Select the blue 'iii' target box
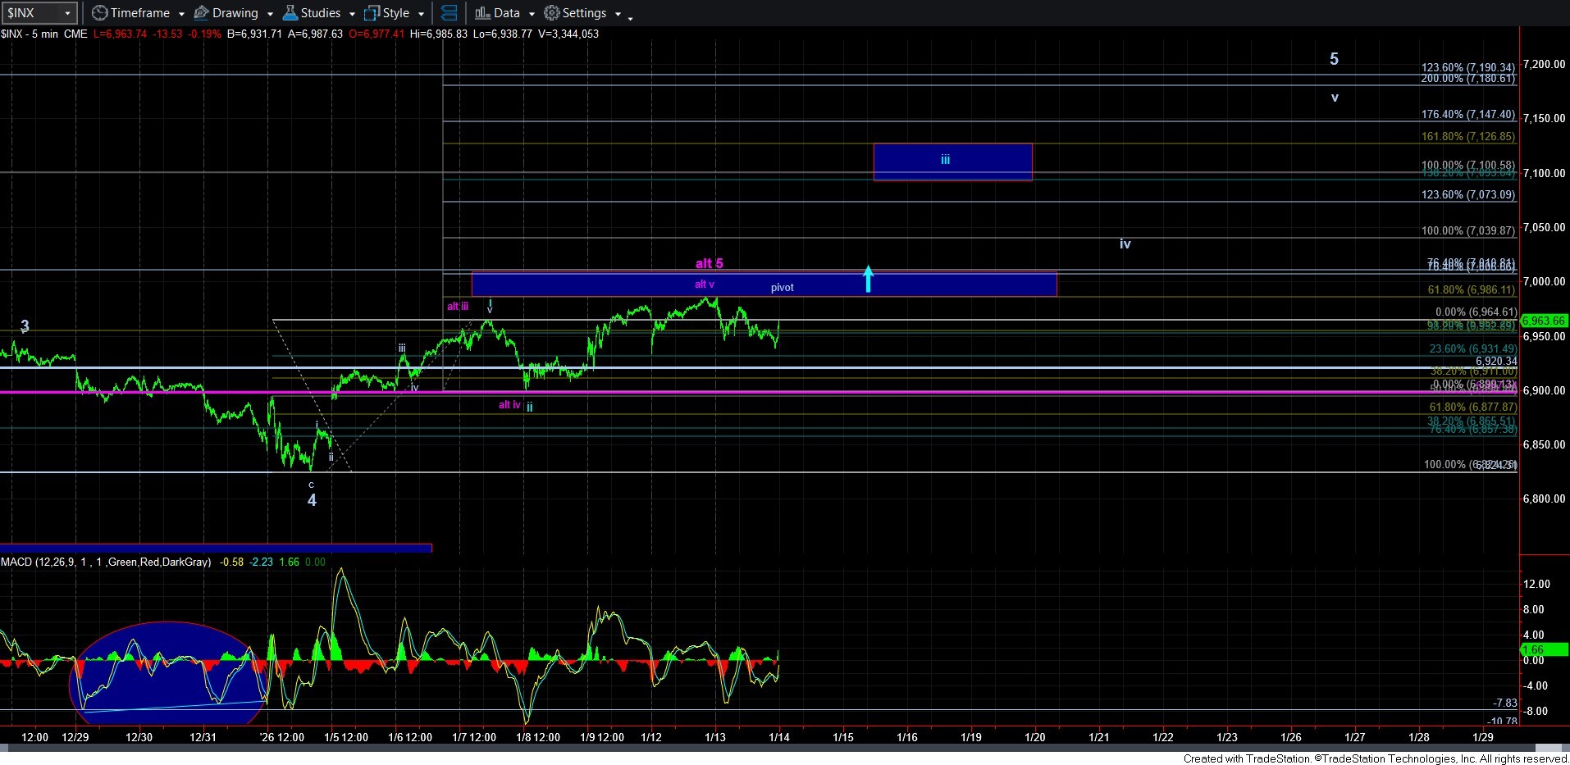 pyautogui.click(x=952, y=162)
